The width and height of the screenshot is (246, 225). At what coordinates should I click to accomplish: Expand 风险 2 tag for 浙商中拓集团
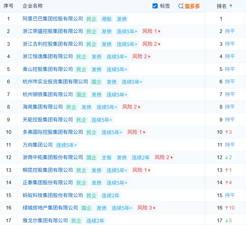point(164,157)
